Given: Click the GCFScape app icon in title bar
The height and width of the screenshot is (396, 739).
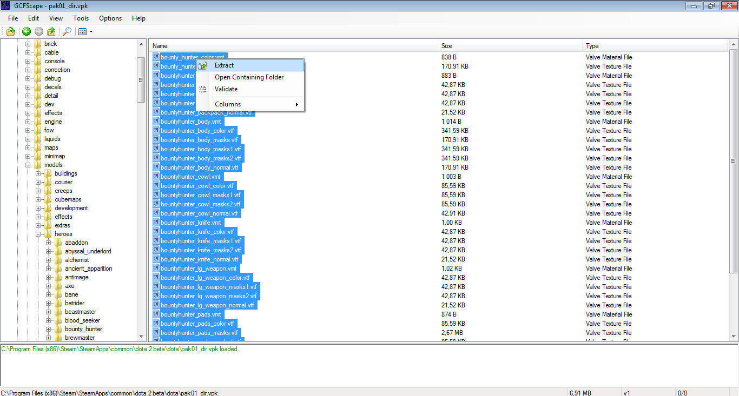Looking at the screenshot, I should click(6, 6).
